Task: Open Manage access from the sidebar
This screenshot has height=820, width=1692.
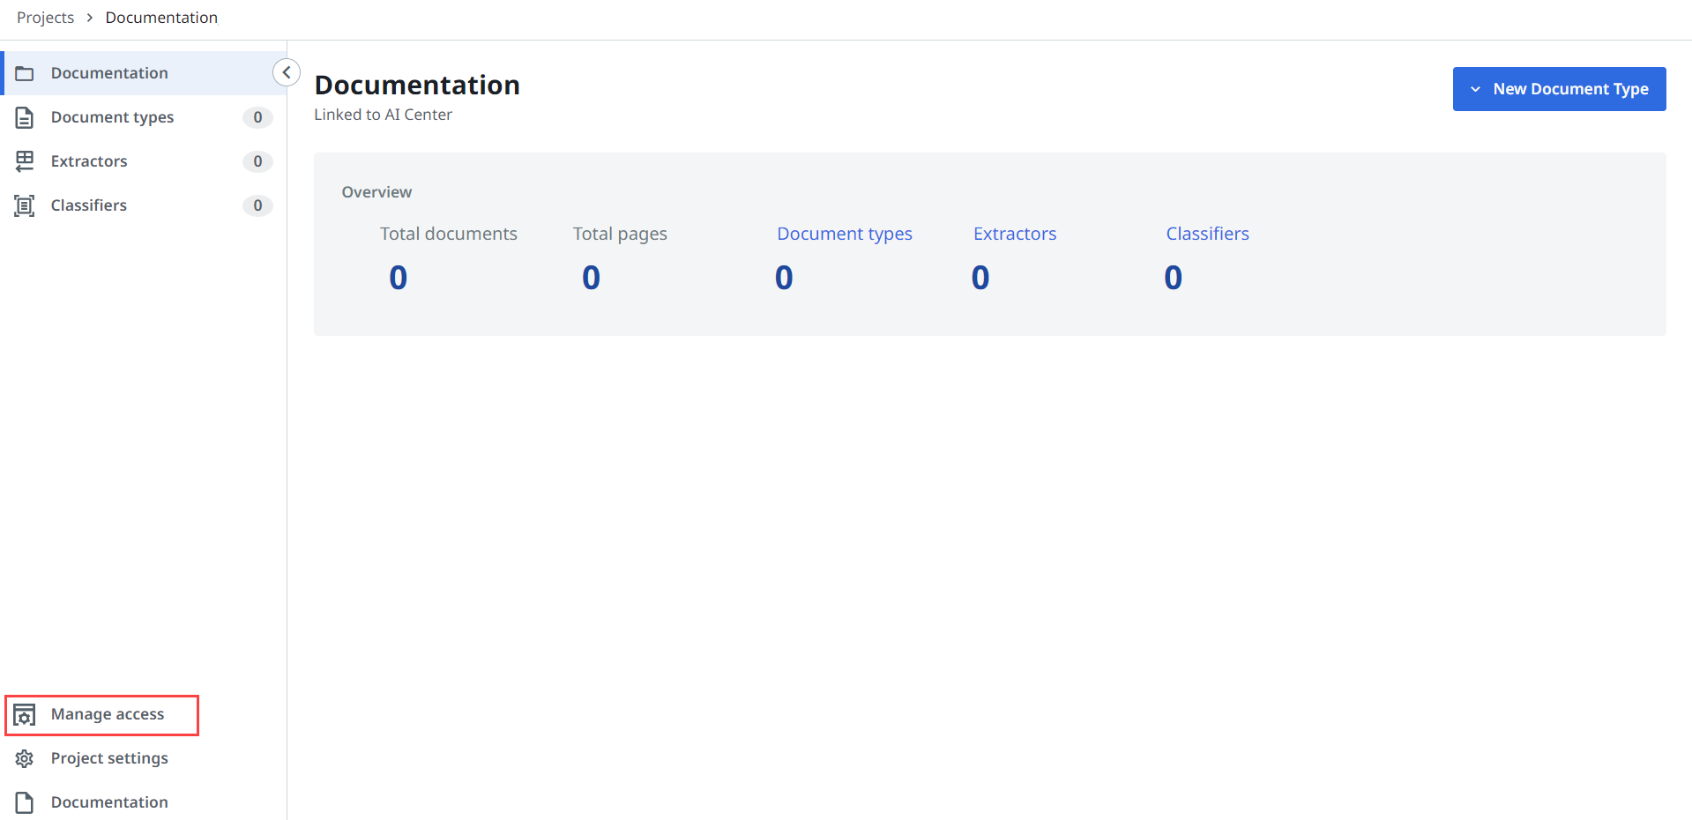Action: (108, 714)
